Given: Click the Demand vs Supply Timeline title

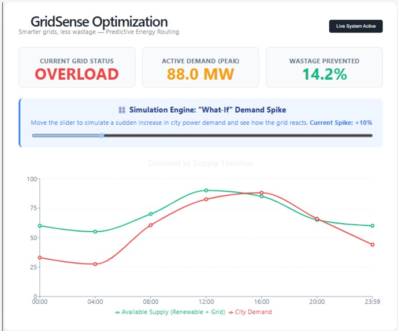Looking at the screenshot, I should pos(200,163).
